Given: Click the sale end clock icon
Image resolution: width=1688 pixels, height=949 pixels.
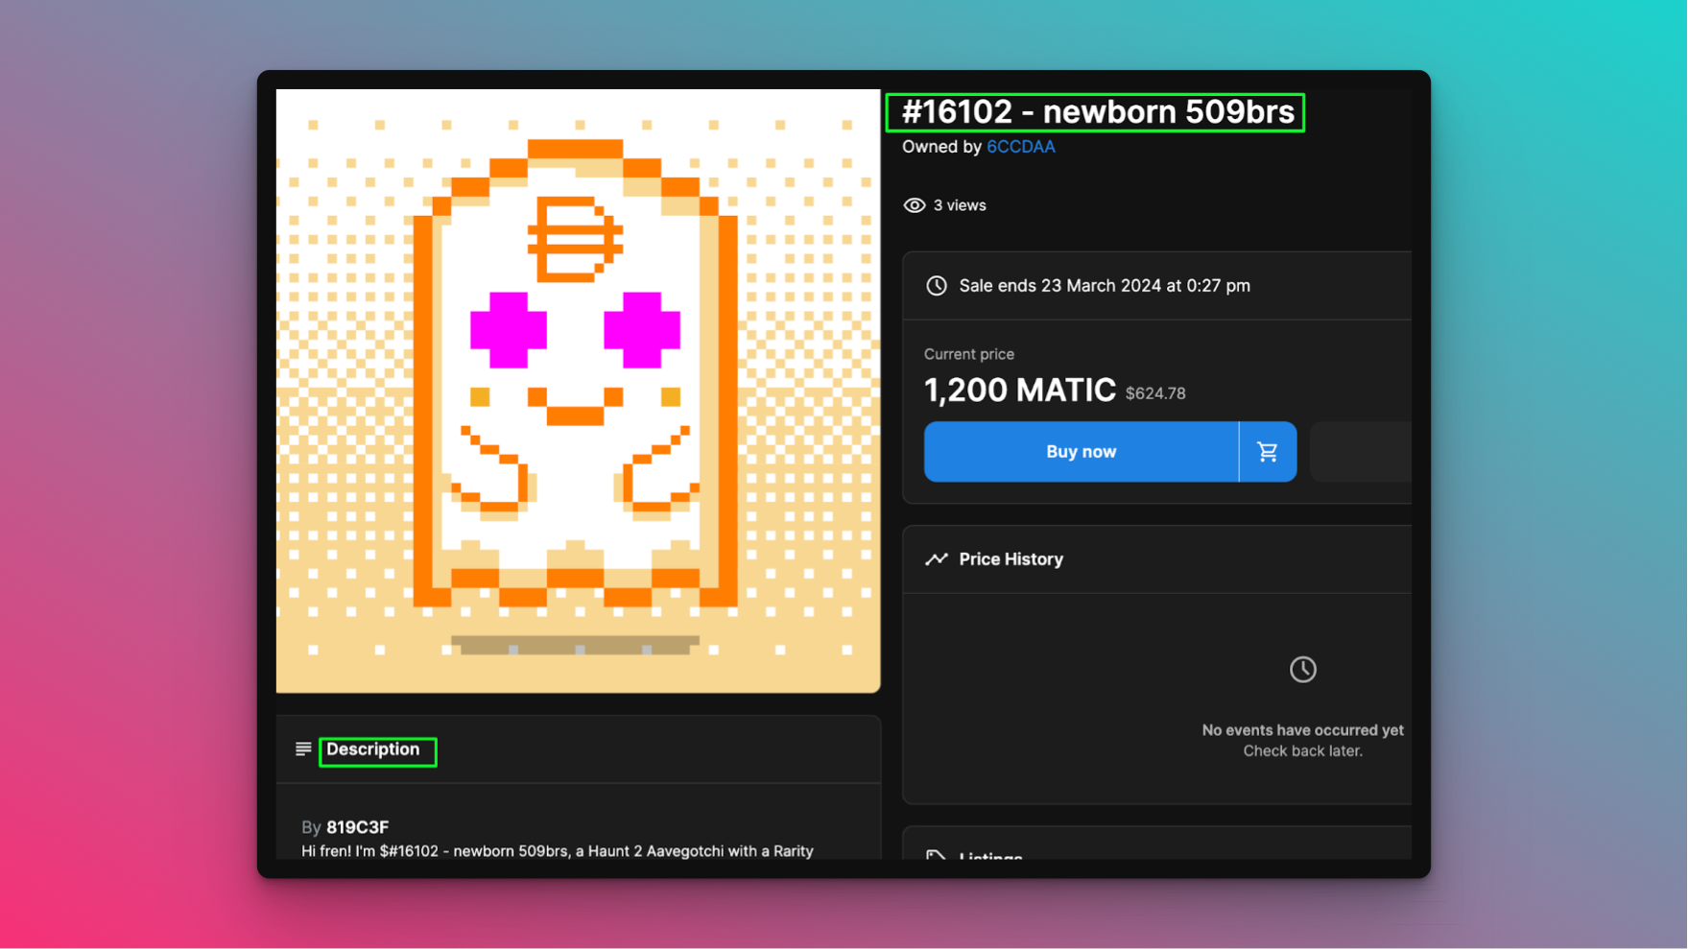Looking at the screenshot, I should (937, 286).
